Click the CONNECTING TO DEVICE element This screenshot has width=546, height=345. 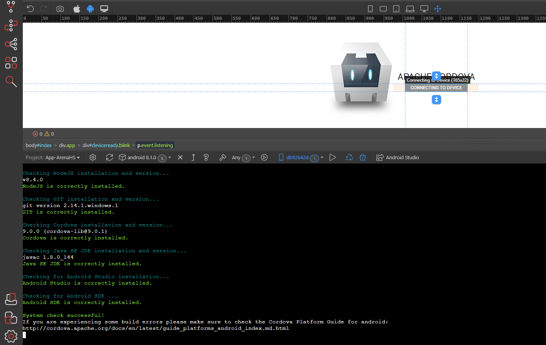(436, 88)
